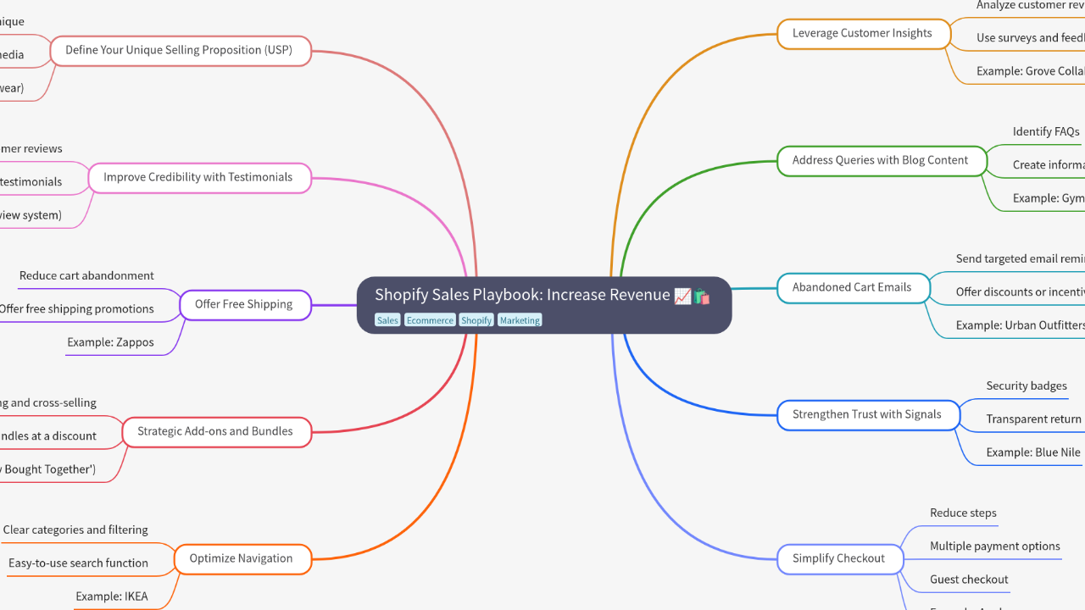This screenshot has width=1085, height=610.
Task: Click the shopping bags emoji icon
Action: 702,296
